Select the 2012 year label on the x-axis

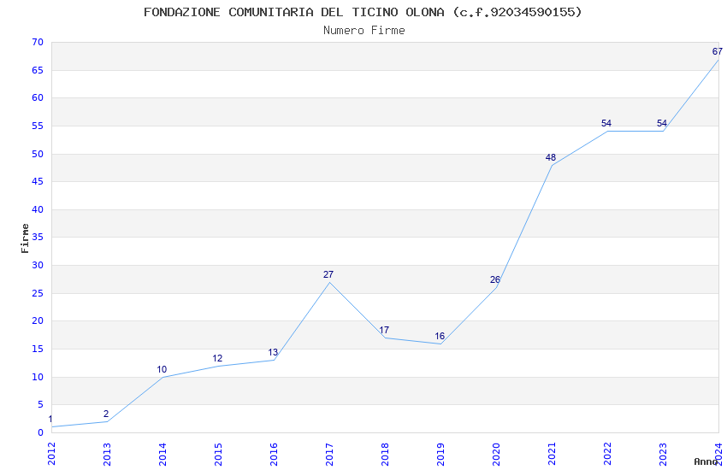coord(51,454)
